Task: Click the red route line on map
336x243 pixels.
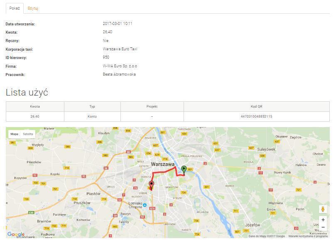Action: (164, 172)
